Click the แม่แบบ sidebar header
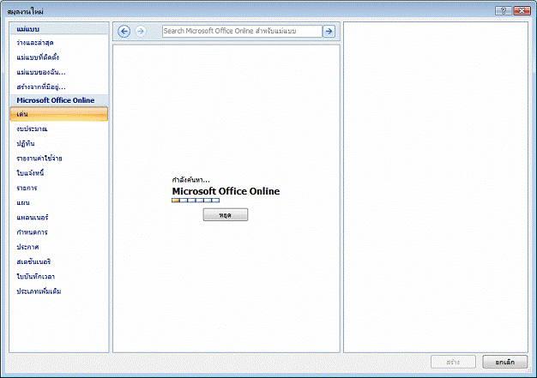This screenshot has width=537, height=378. coord(59,29)
